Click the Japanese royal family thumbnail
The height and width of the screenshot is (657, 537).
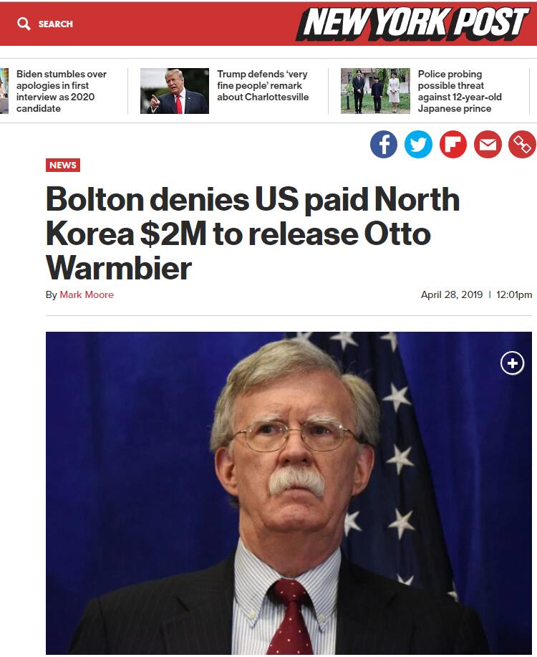375,91
